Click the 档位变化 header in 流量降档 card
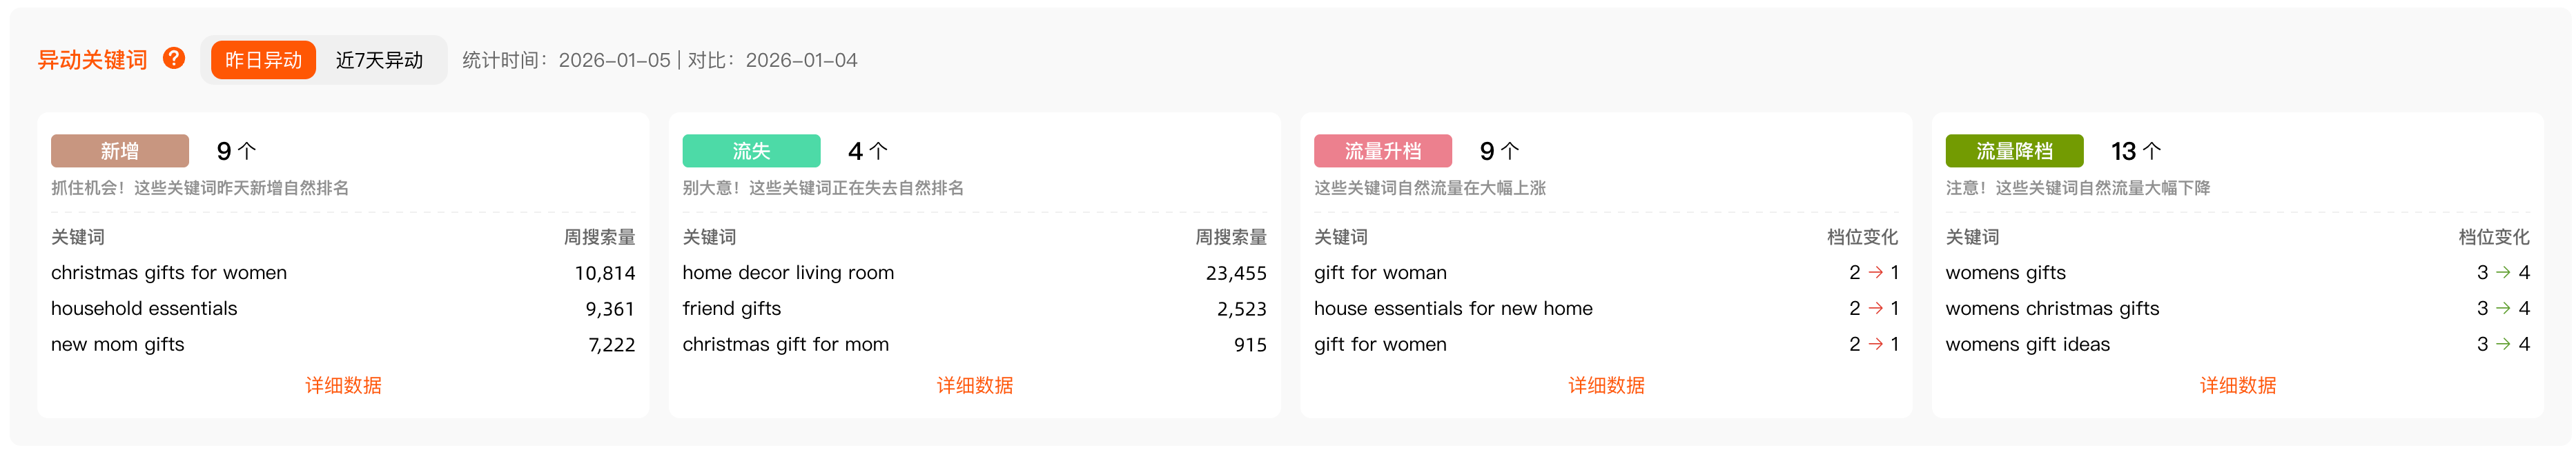 2493,236
